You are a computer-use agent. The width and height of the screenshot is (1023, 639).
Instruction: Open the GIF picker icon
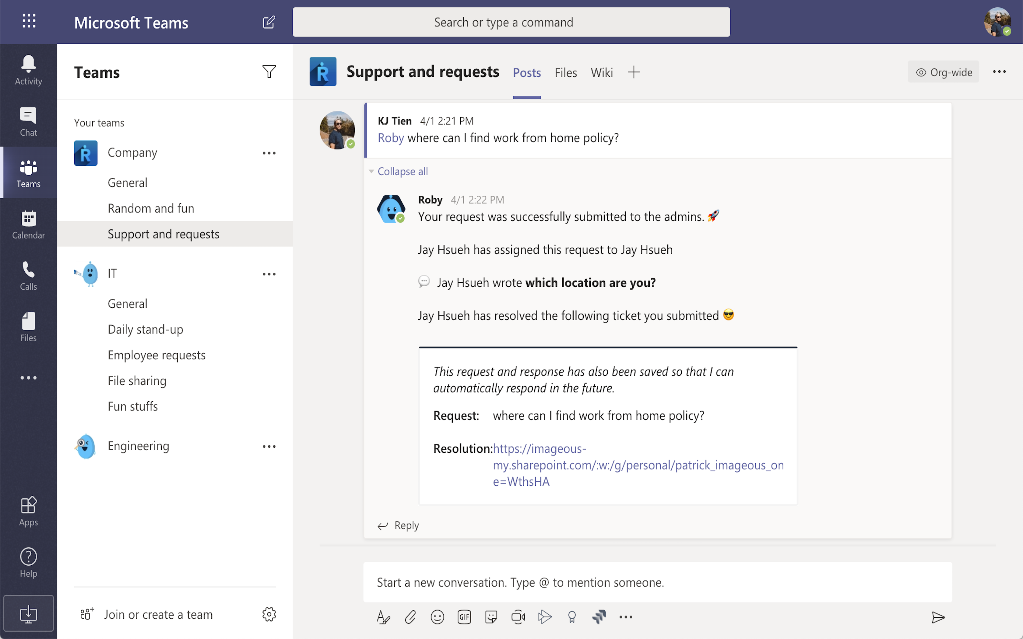pyautogui.click(x=464, y=617)
